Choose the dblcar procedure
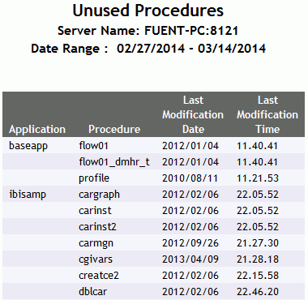Viewport: 308px width, 300px height. (92, 292)
